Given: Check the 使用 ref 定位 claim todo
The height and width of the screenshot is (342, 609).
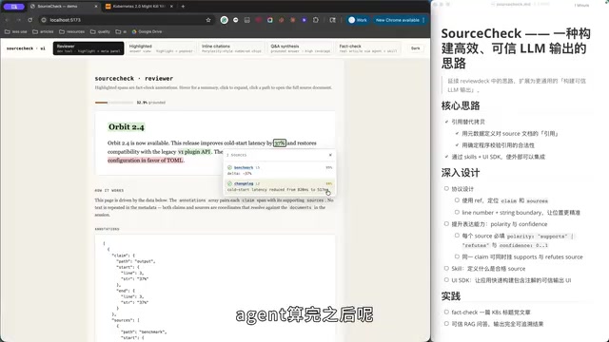Looking at the screenshot, I should tap(457, 200).
